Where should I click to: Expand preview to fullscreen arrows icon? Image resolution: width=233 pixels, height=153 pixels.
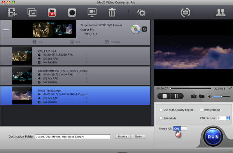231,88
